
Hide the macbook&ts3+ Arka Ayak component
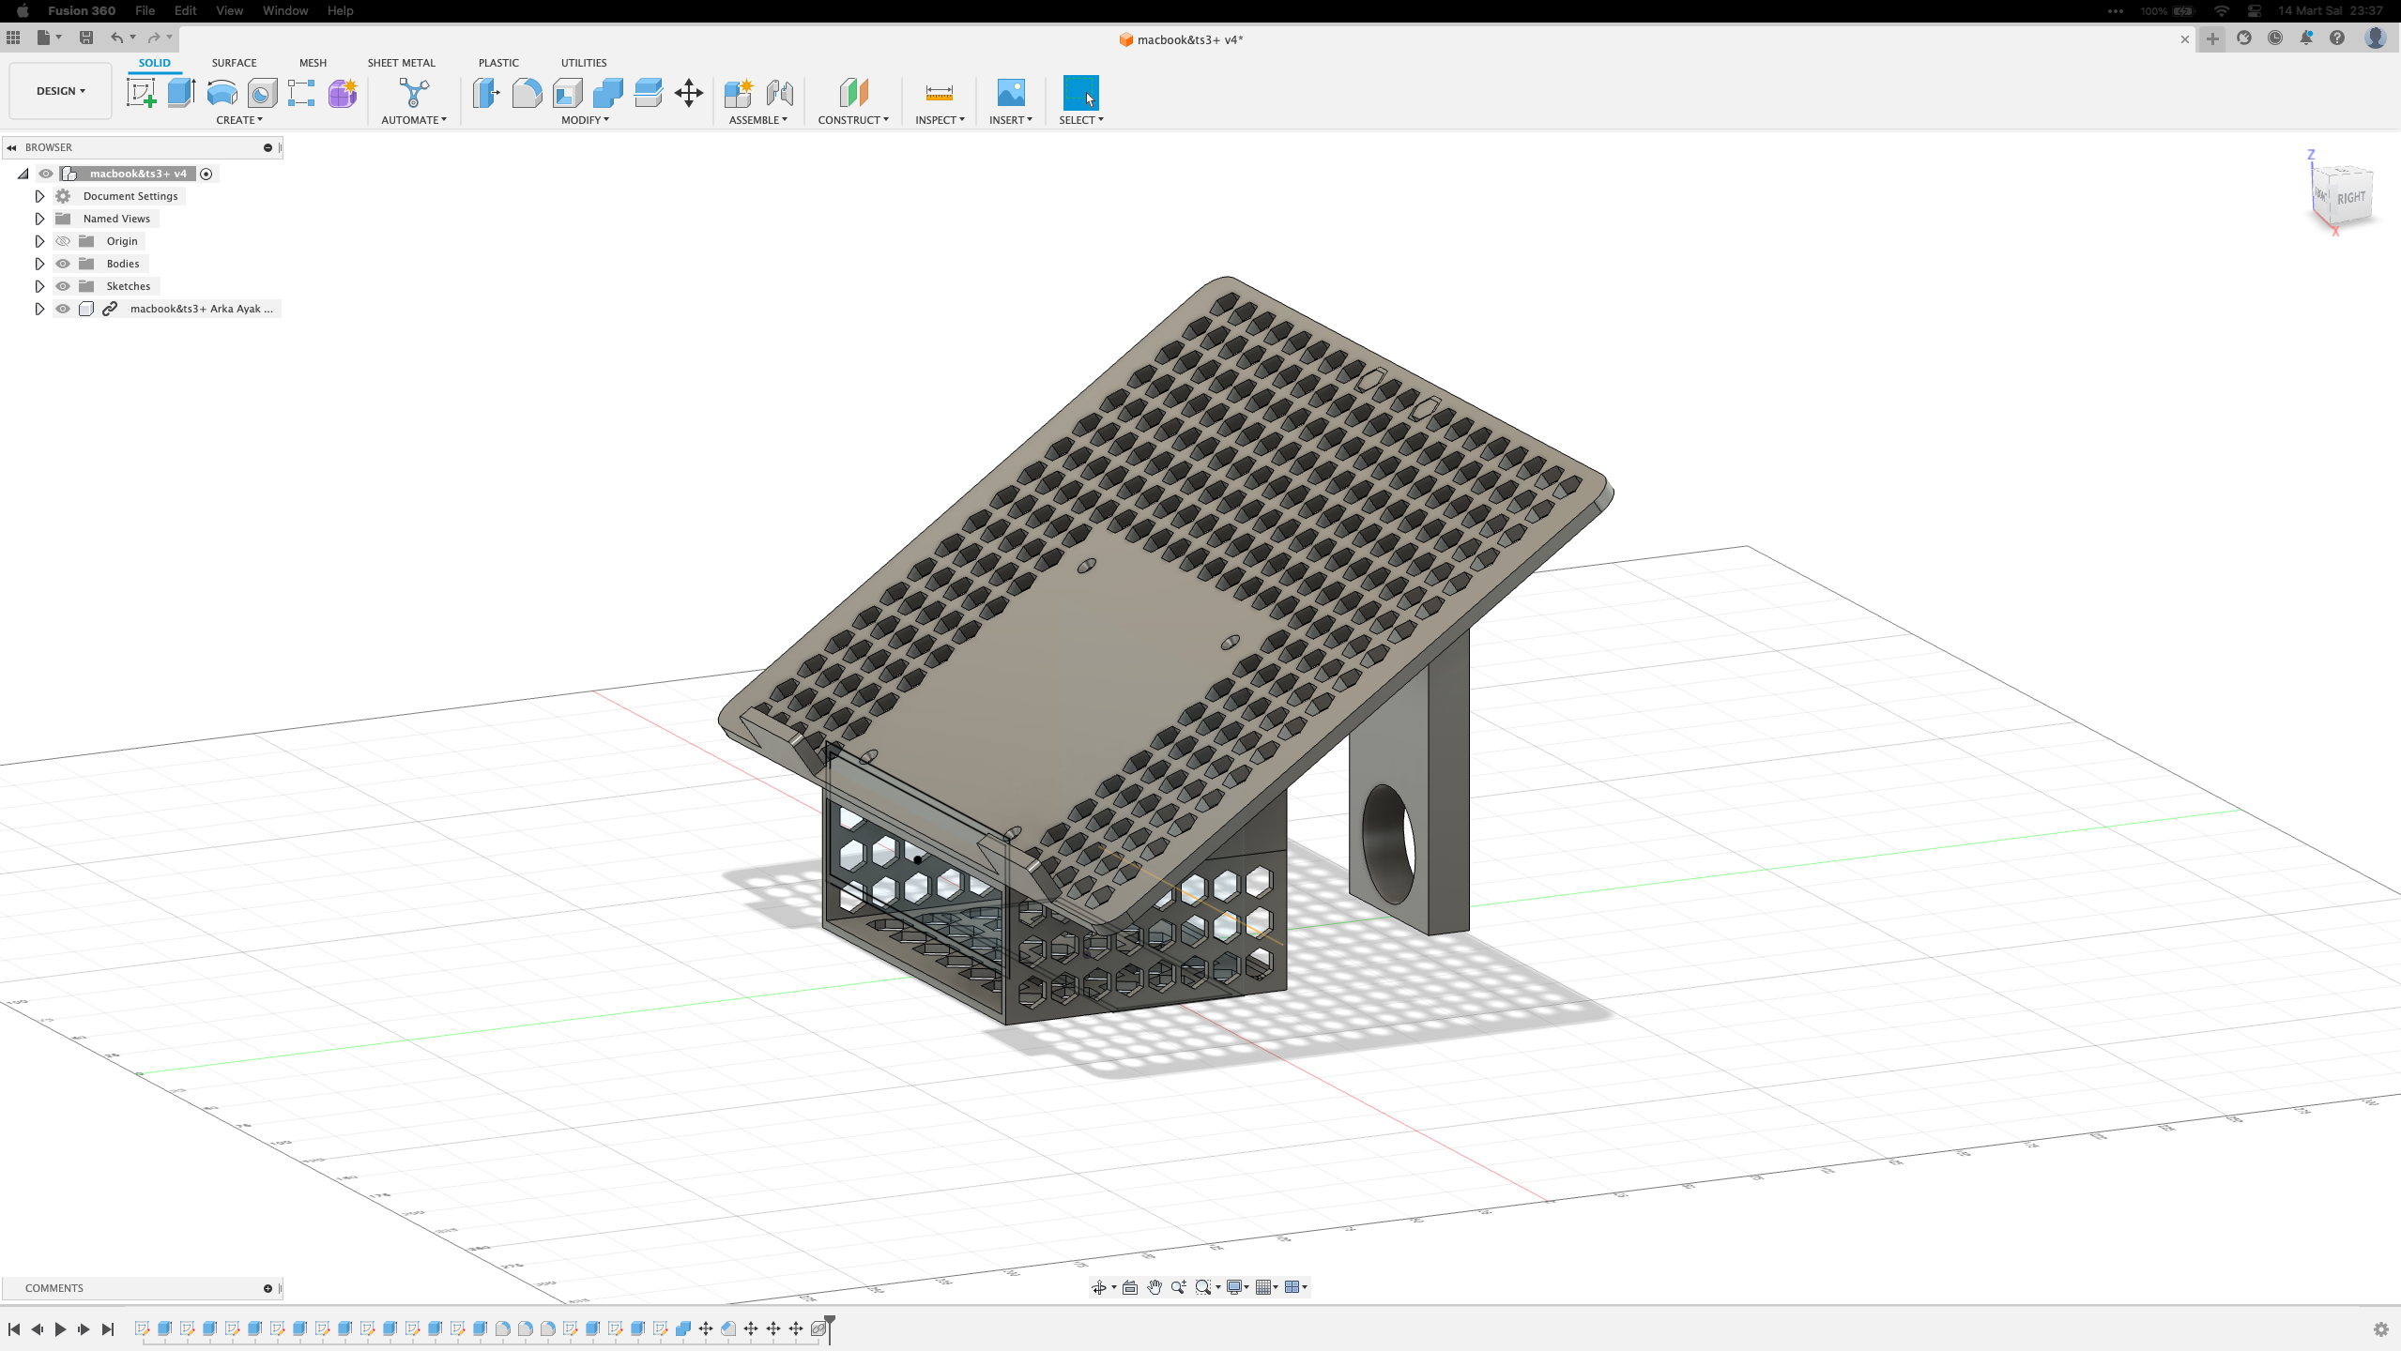pyautogui.click(x=63, y=309)
